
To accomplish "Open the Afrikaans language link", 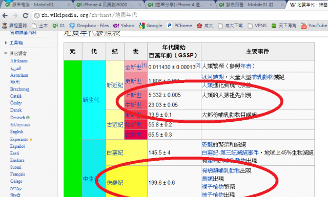I will click(x=19, y=61).
